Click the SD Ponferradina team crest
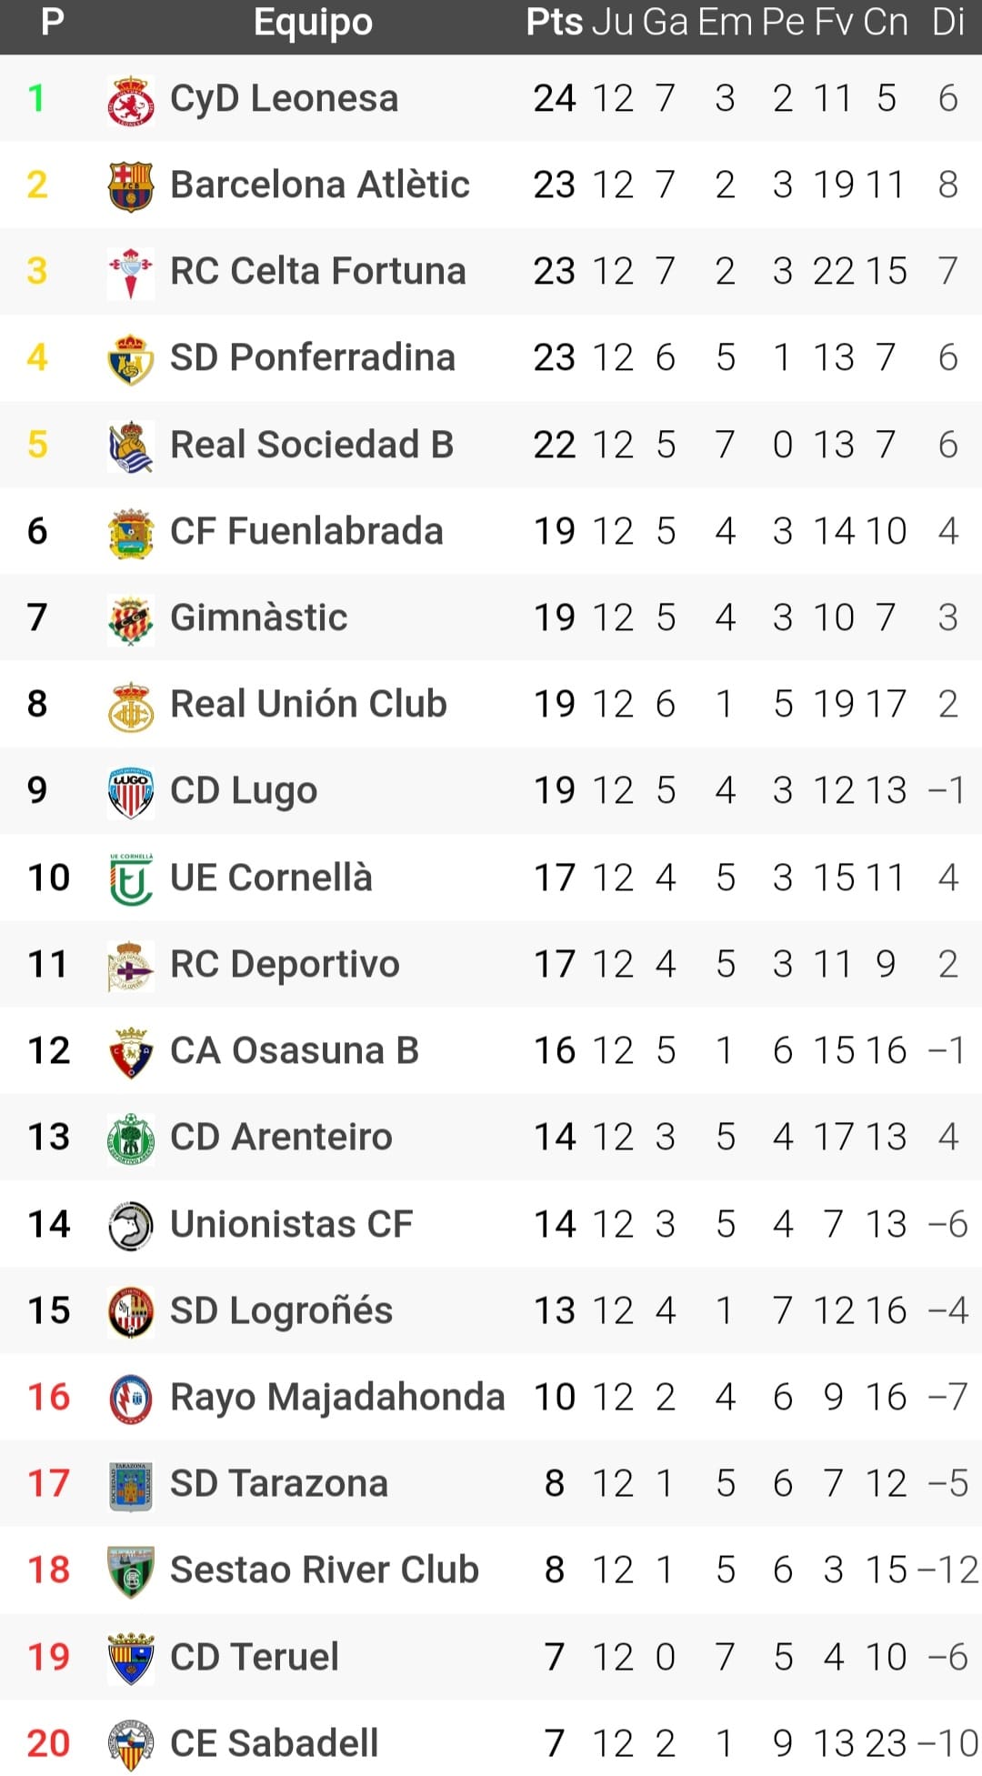Screen dimensions: 982x1776 click(130, 358)
